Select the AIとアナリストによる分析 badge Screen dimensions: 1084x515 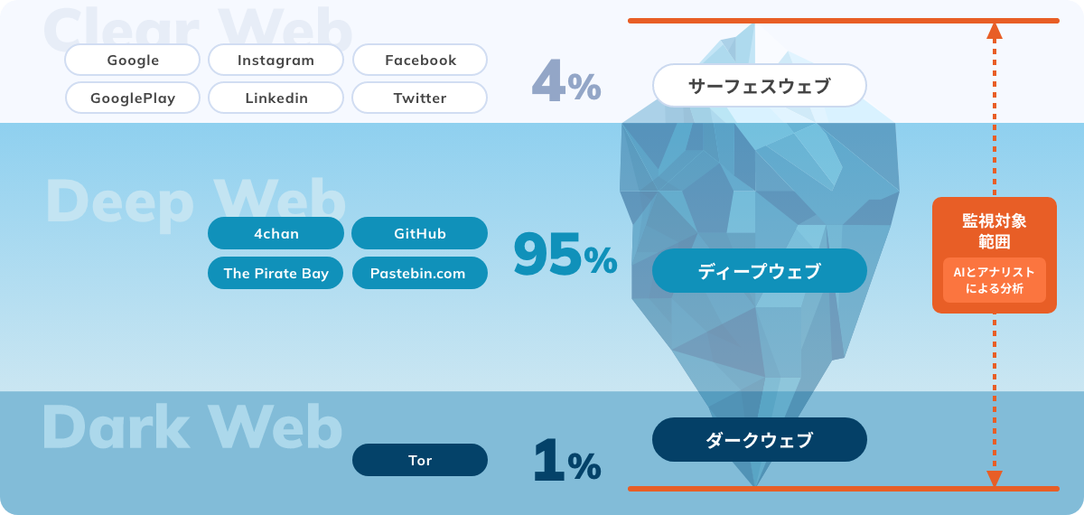pyautogui.click(x=995, y=280)
